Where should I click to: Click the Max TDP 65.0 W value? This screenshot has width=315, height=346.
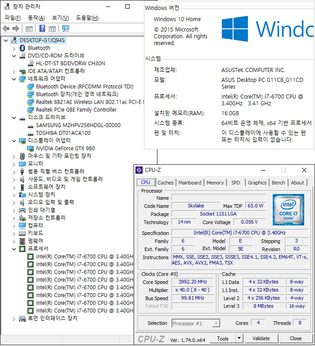coord(256,206)
